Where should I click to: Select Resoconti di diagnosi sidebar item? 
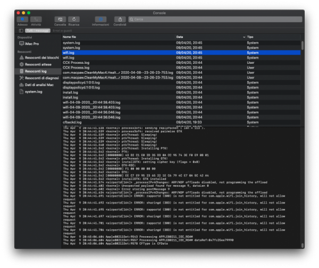tap(42, 78)
